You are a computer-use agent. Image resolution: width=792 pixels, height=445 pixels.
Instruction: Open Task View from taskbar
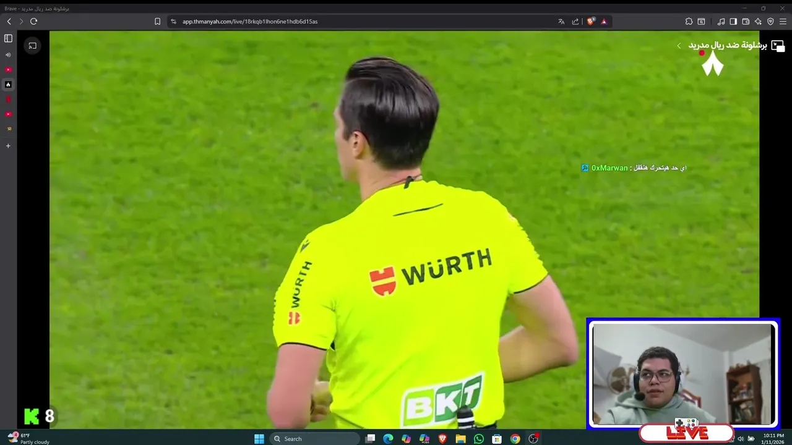370,439
